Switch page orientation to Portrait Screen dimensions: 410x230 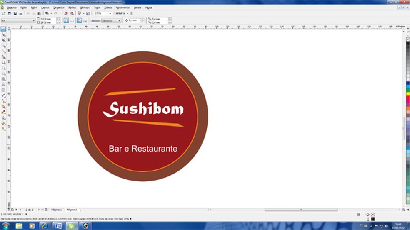click(66, 20)
